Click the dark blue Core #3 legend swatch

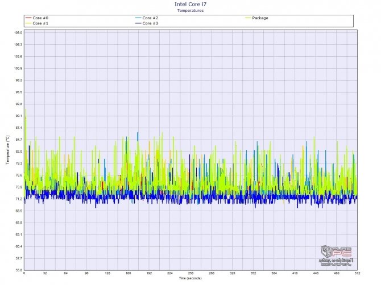(138, 23)
